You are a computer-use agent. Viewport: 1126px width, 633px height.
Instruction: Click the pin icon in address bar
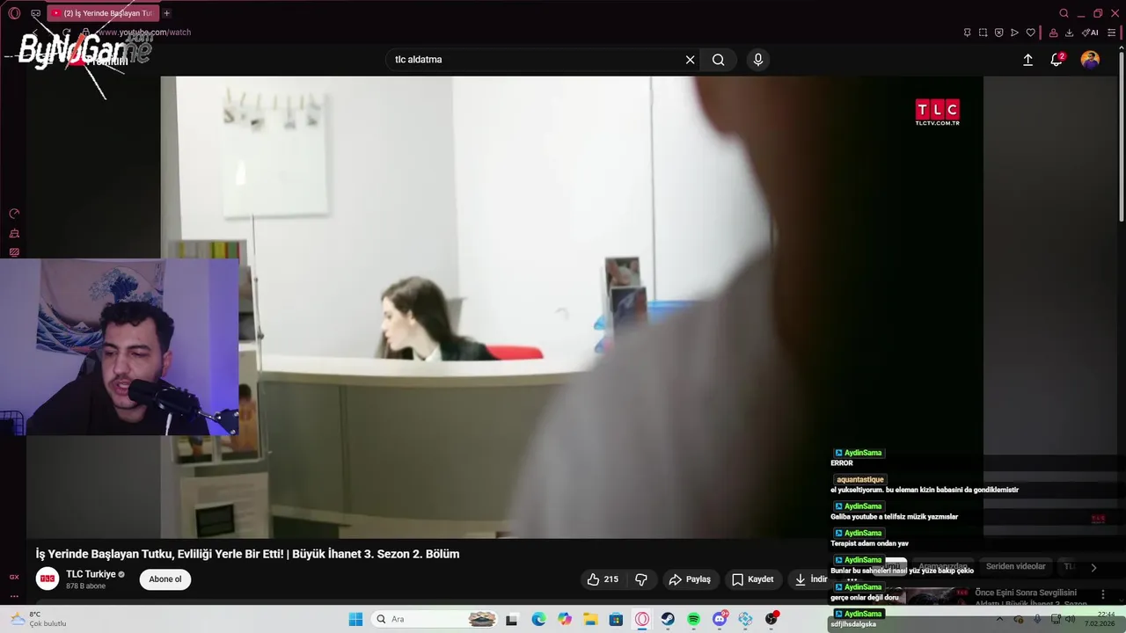click(967, 33)
